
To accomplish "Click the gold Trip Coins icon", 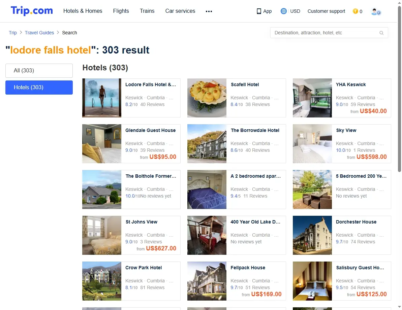I will point(355,11).
